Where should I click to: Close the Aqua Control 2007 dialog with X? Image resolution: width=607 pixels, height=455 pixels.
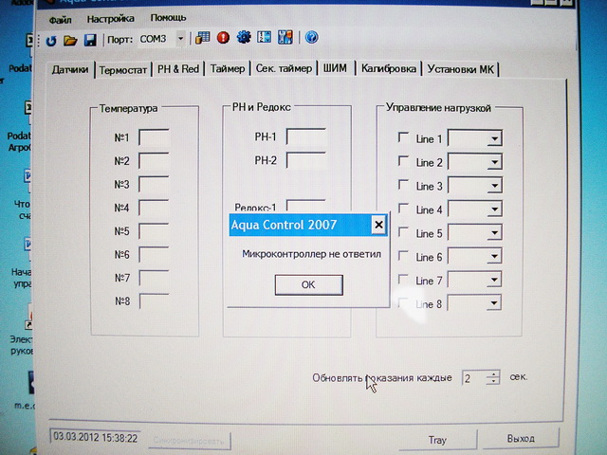pyautogui.click(x=378, y=225)
